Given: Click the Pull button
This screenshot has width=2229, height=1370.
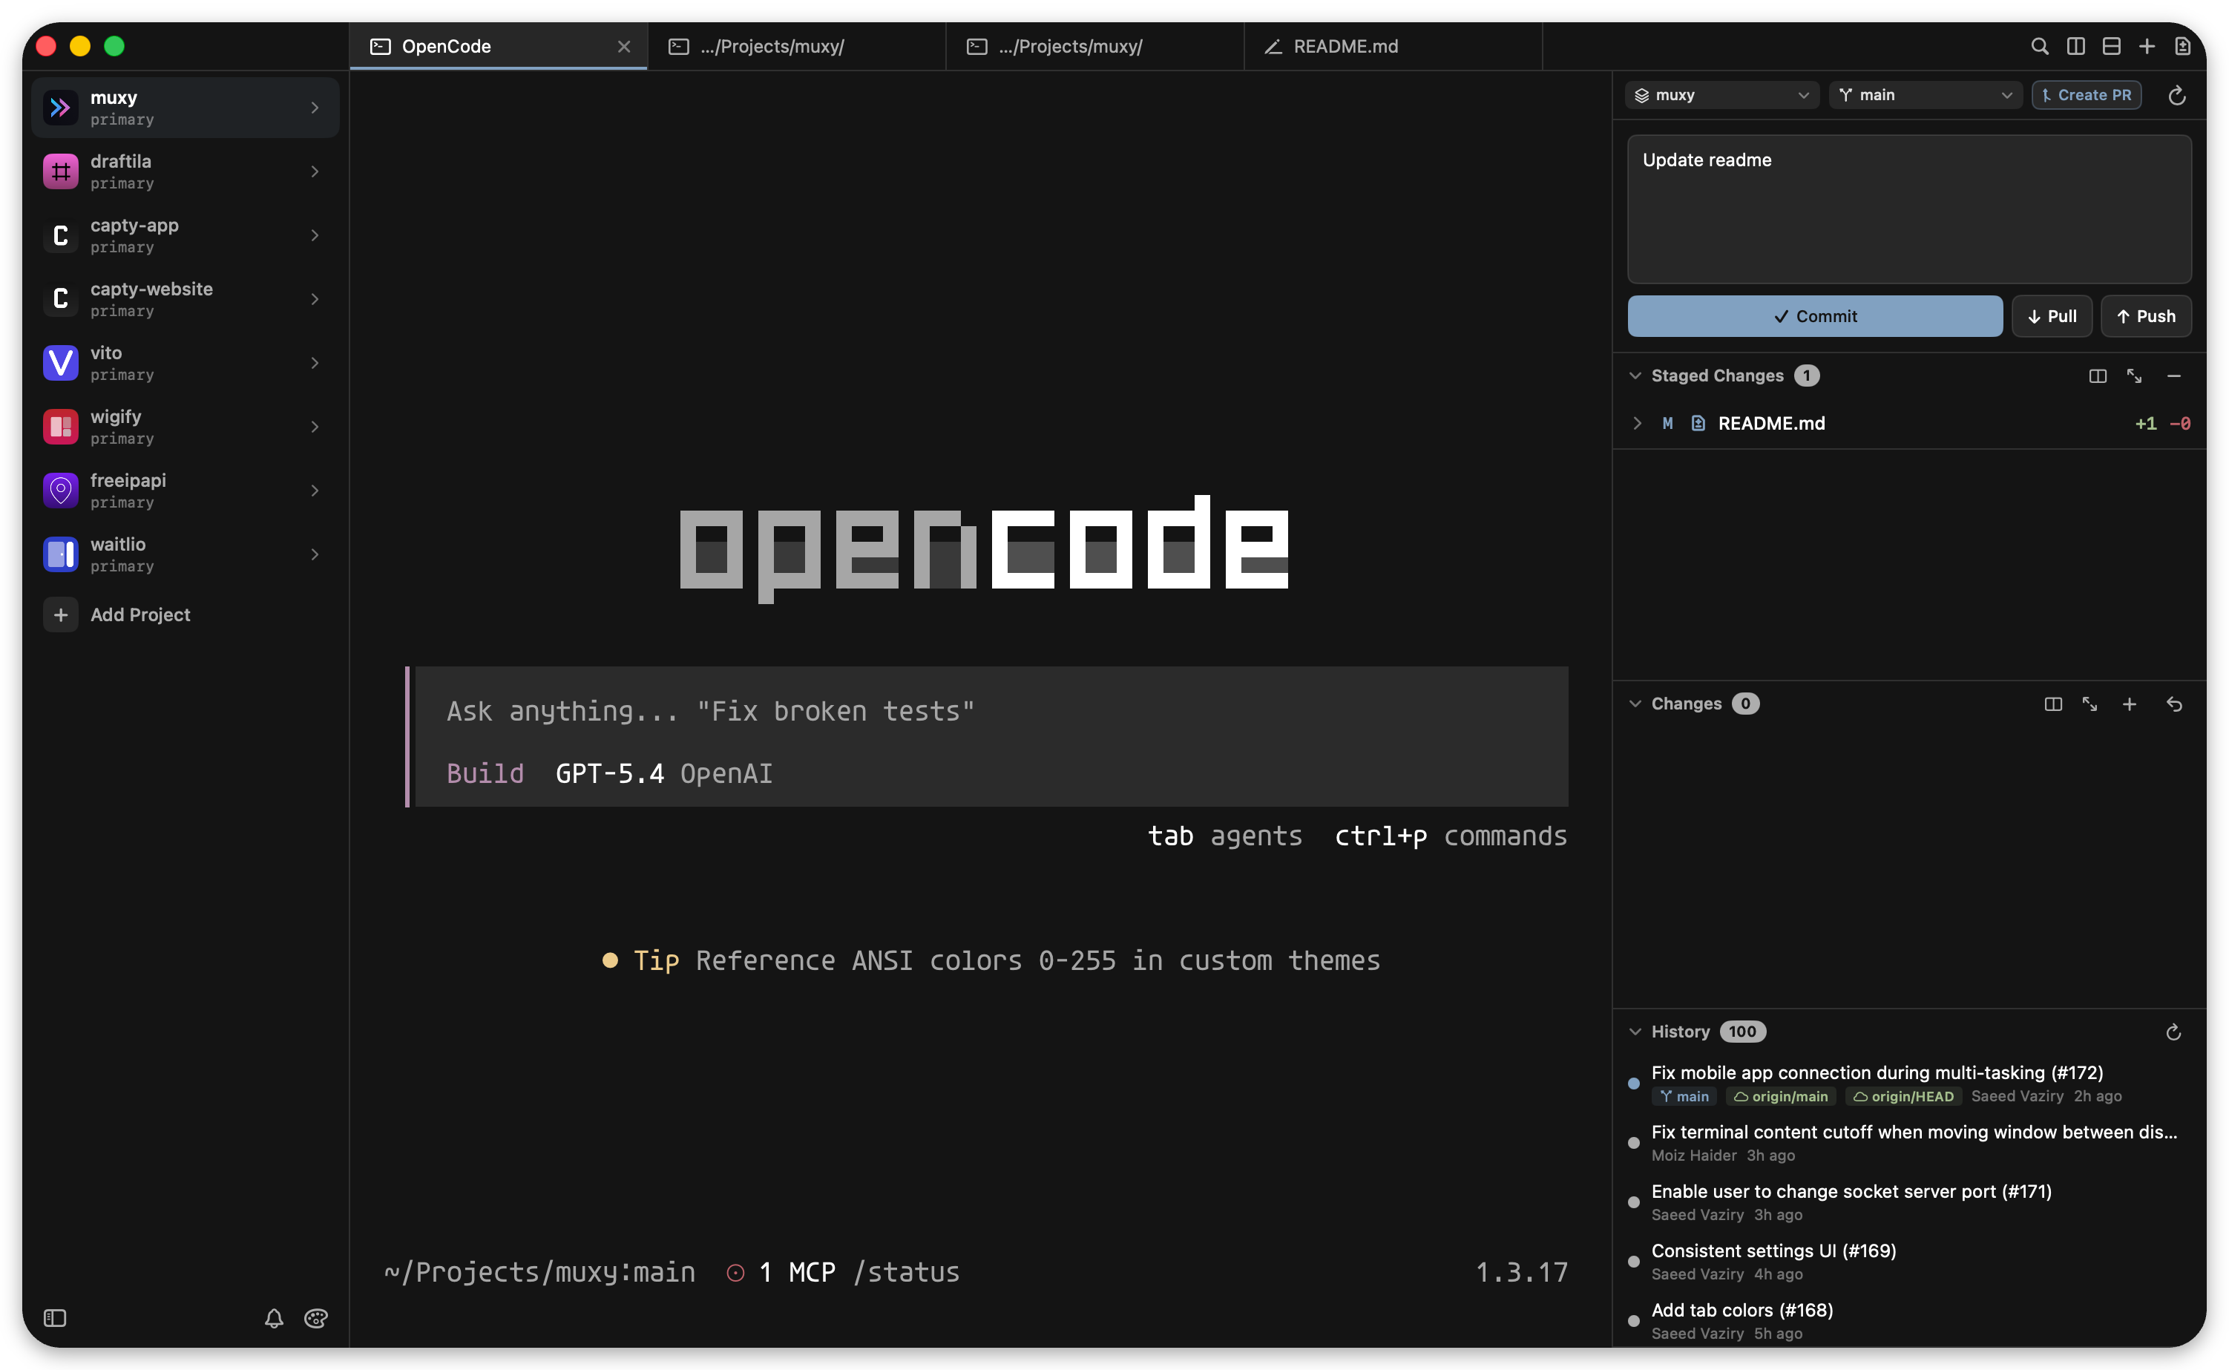Looking at the screenshot, I should click(2052, 316).
